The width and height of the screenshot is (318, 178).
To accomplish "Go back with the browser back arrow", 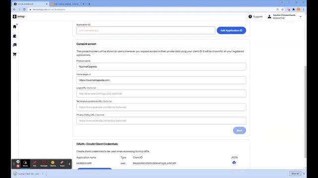I will 14,9.
